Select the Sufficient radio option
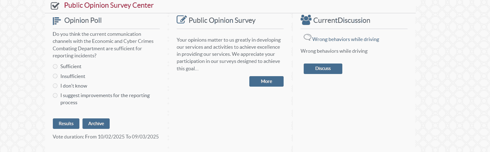Viewport: 490px width, 152px height. 55,67
